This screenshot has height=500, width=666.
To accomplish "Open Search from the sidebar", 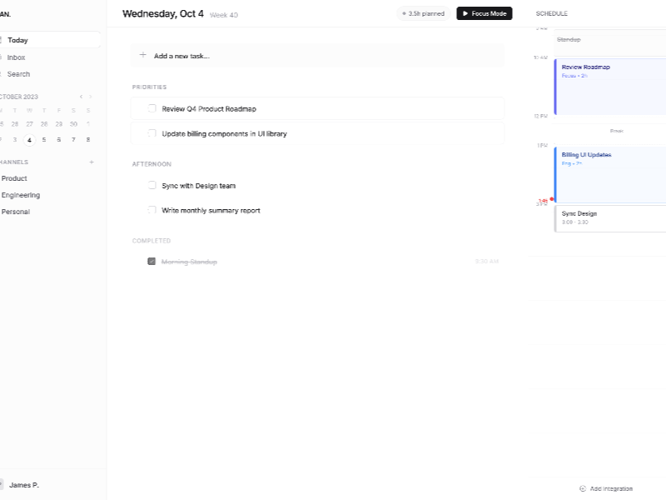I will coord(18,74).
